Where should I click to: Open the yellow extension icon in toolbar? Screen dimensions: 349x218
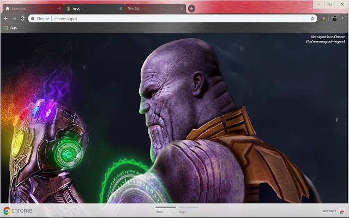click(x=323, y=19)
